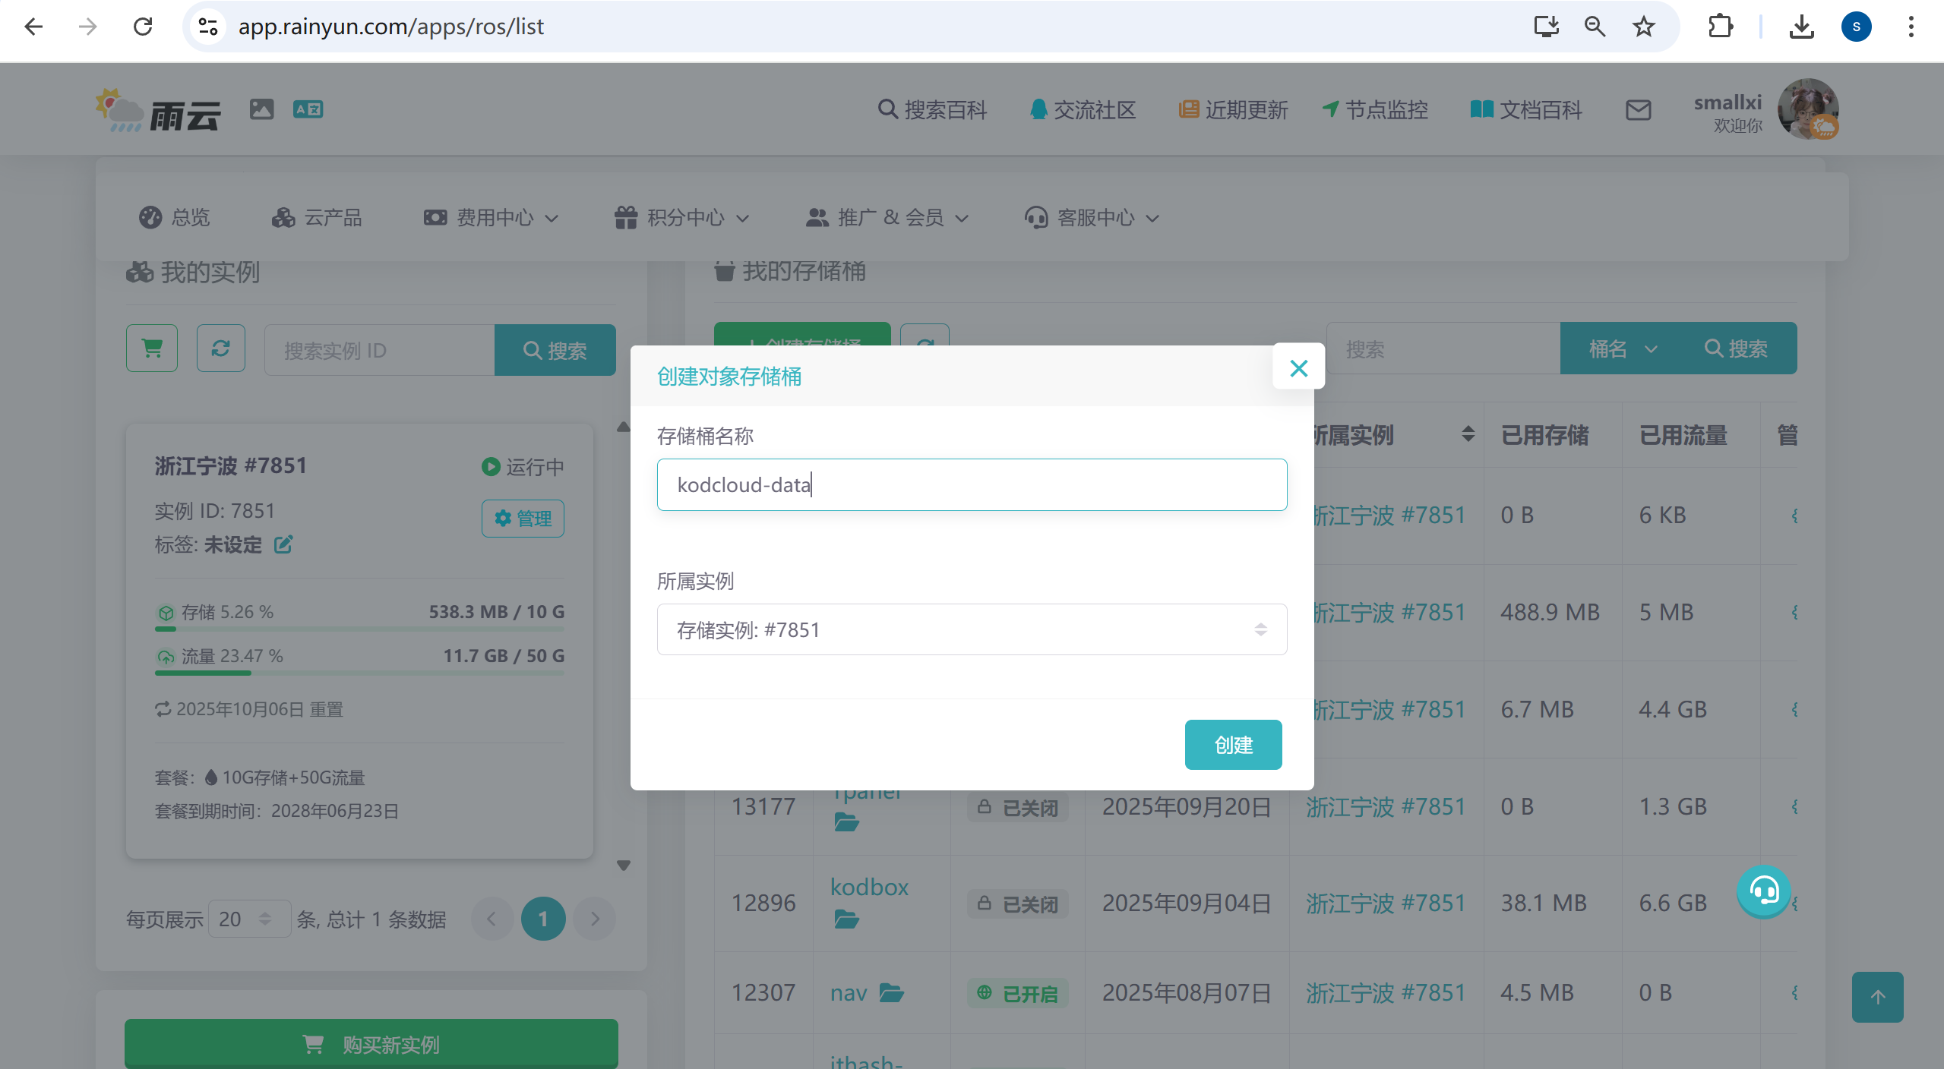Sort by the 所属实例 column
This screenshot has height=1069, width=1944.
point(1468,434)
